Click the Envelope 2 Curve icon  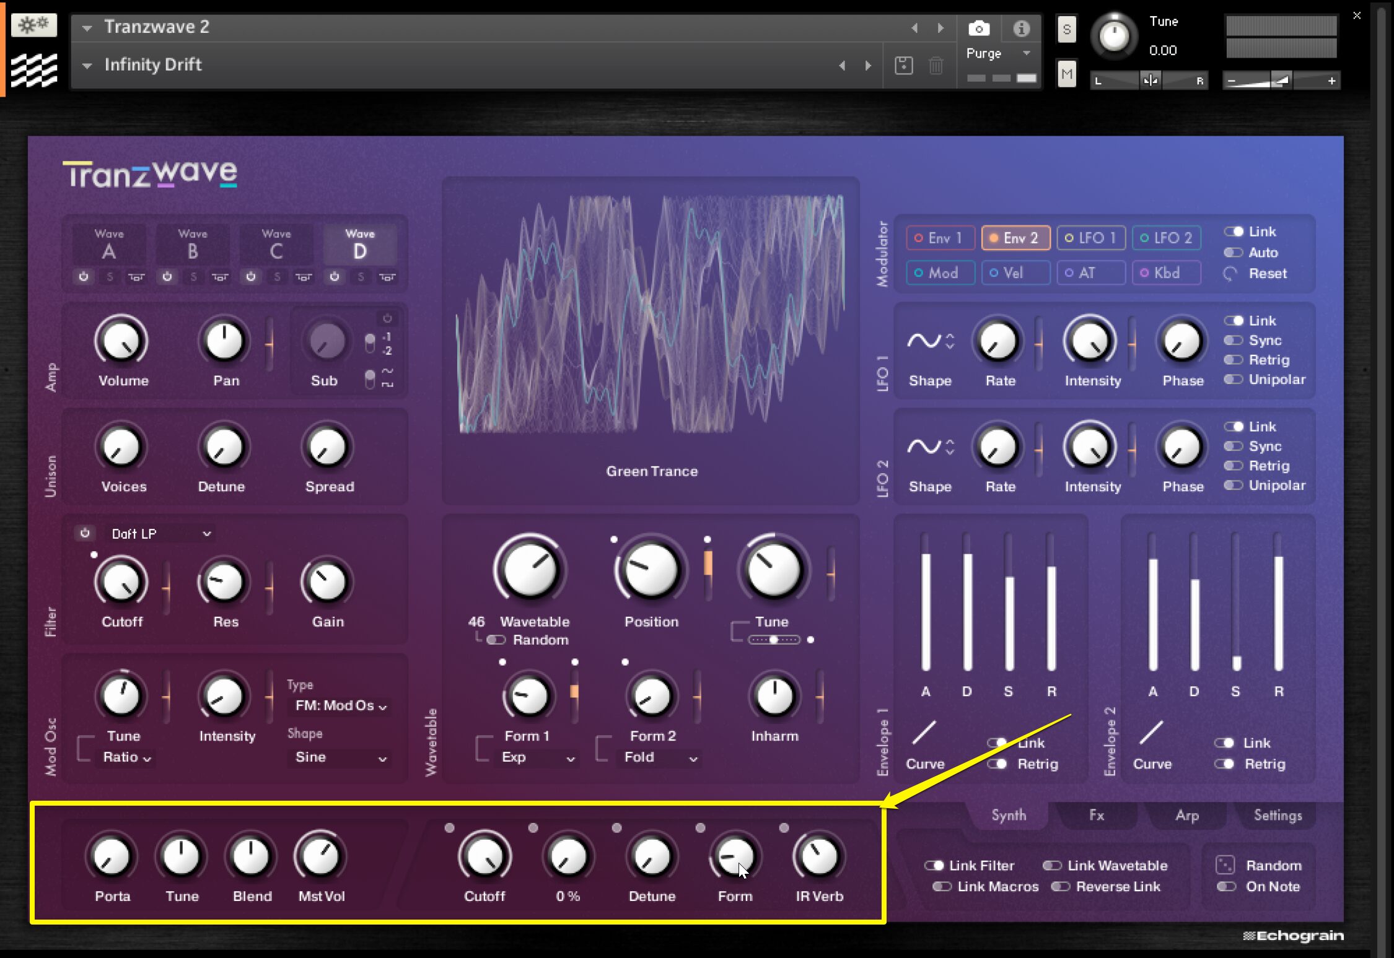click(x=1151, y=733)
